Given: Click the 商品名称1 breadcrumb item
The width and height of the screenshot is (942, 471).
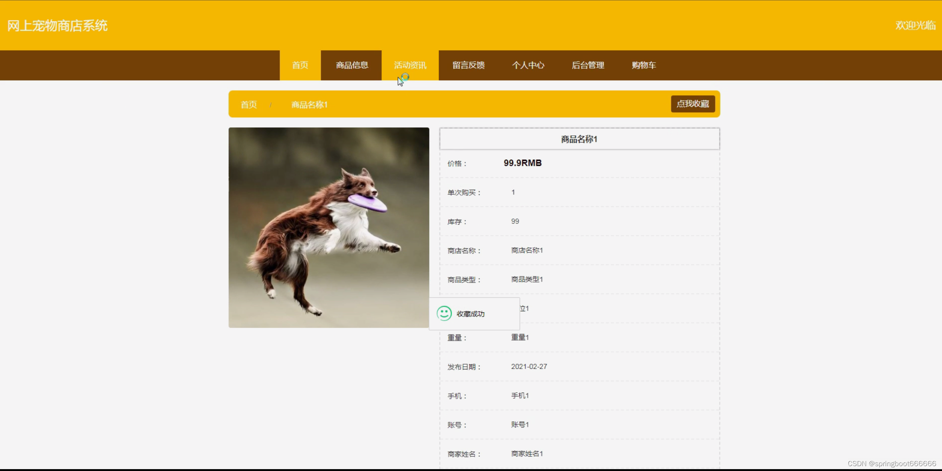Looking at the screenshot, I should click(309, 105).
